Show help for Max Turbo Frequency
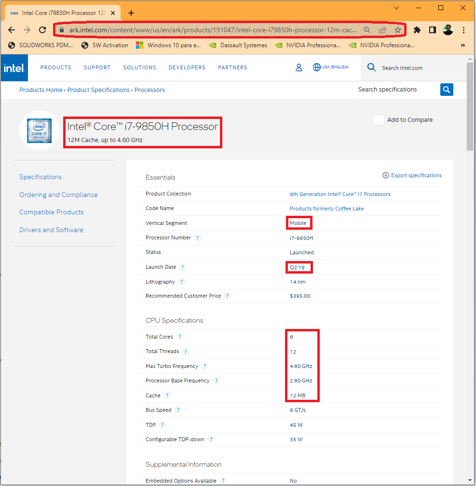Image resolution: width=476 pixels, height=486 pixels. (204, 366)
